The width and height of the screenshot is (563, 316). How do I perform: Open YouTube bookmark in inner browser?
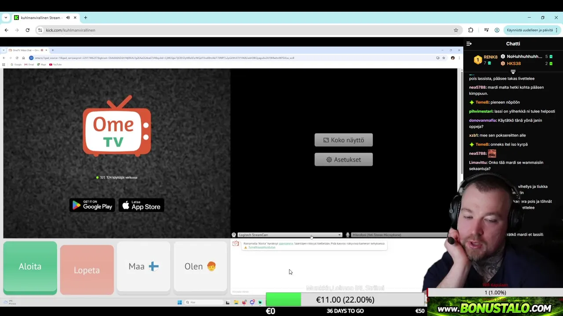point(55,65)
